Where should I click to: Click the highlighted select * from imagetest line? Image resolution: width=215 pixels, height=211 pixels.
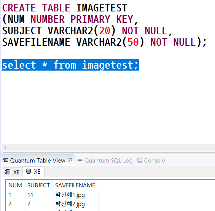[70, 65]
